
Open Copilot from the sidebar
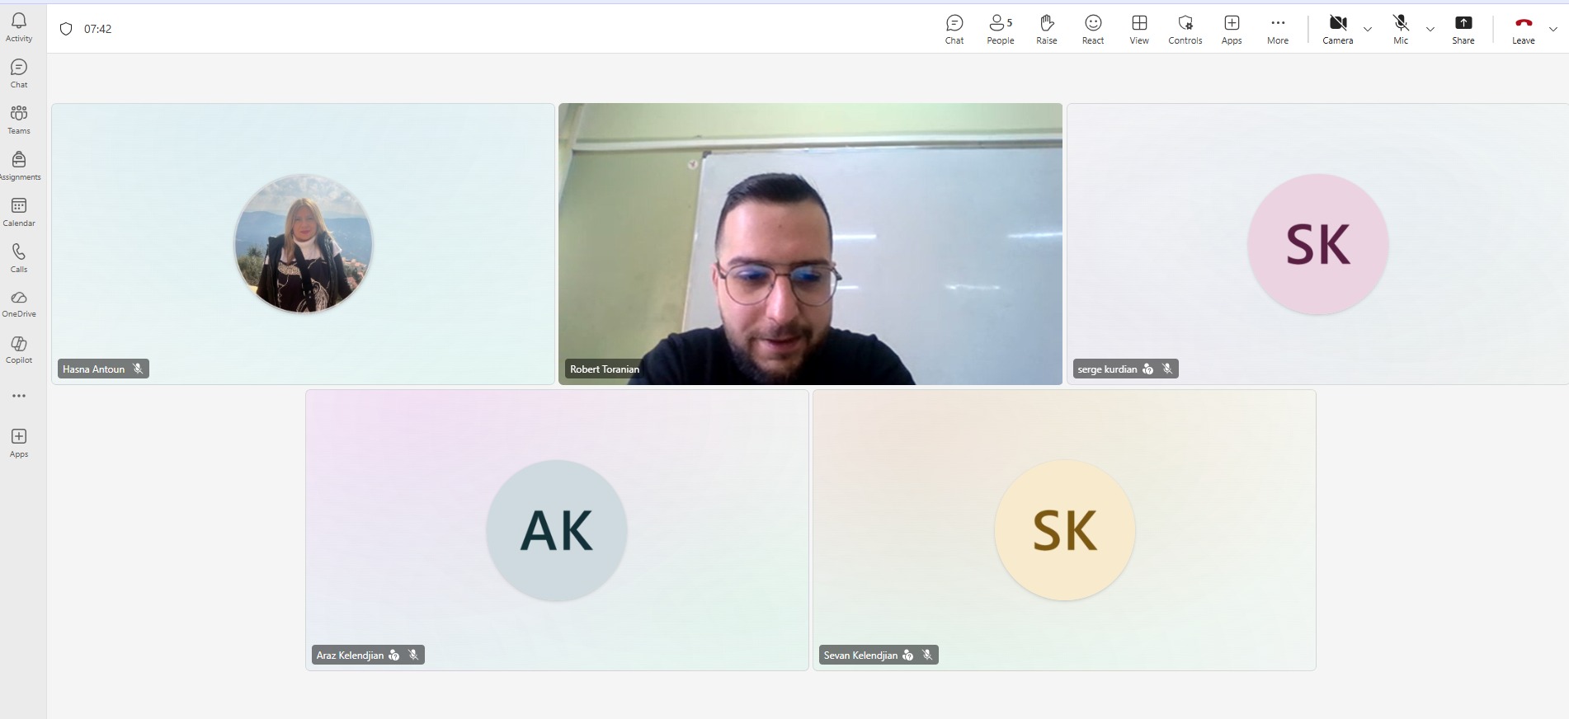click(x=19, y=349)
